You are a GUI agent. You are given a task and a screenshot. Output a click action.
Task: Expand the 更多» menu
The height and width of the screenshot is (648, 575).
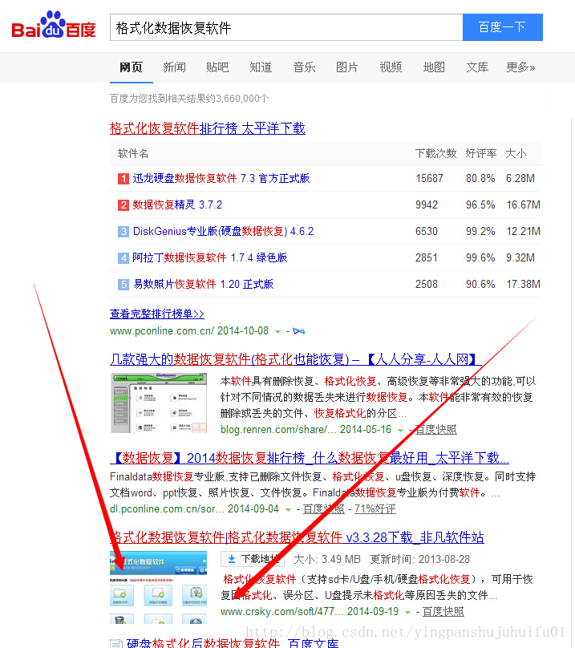coord(520,67)
